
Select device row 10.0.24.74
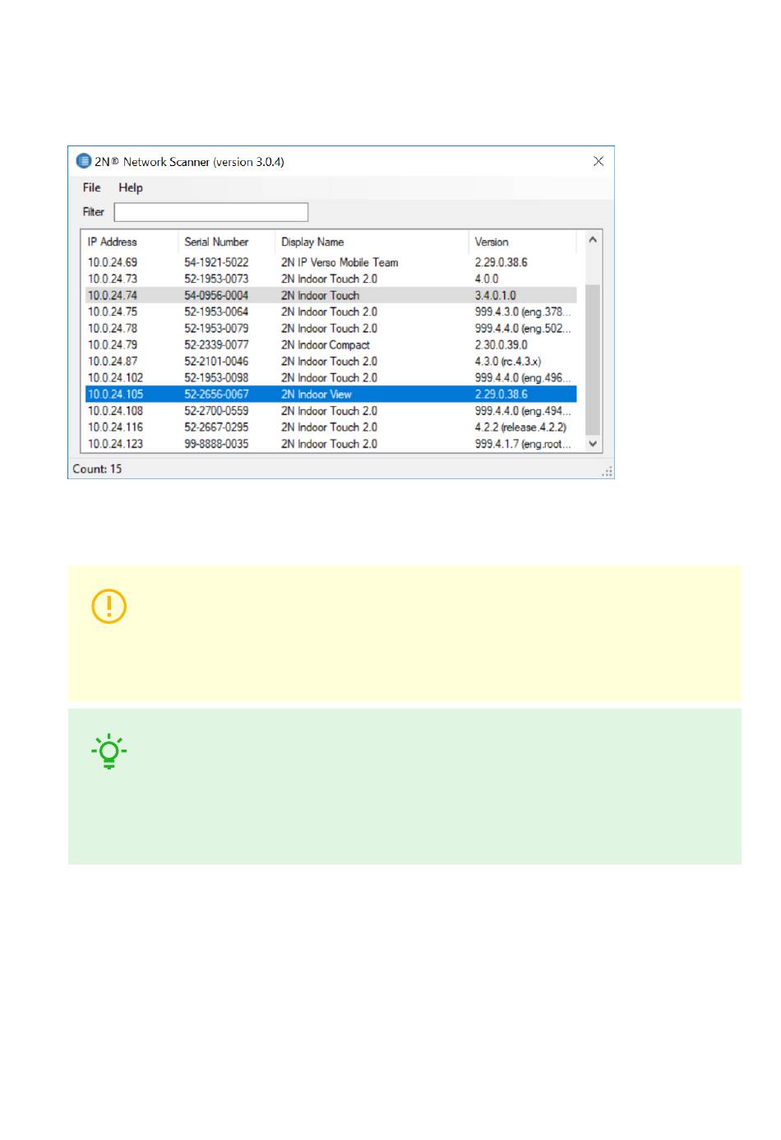[330, 295]
